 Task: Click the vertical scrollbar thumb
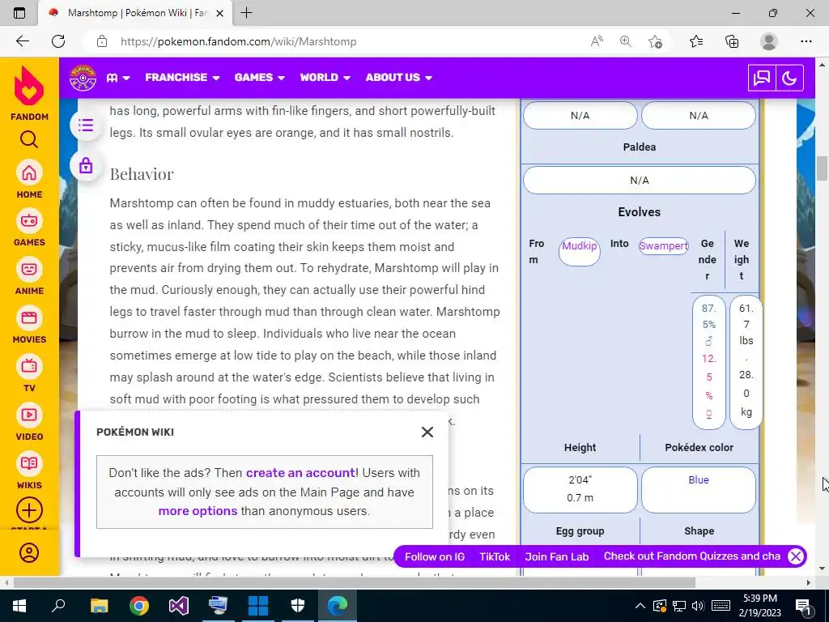823,168
